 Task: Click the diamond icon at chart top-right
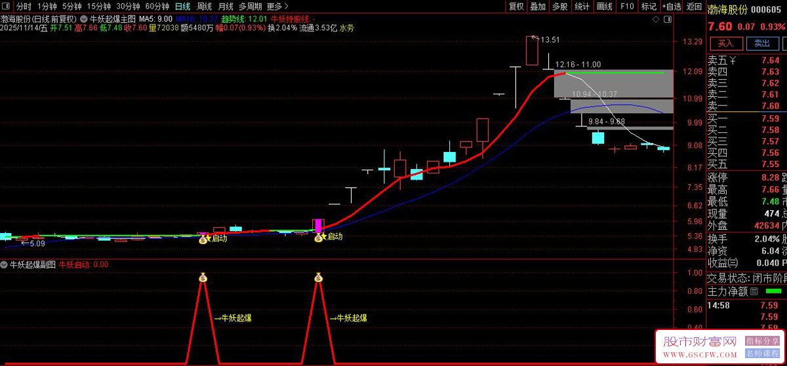(657, 20)
